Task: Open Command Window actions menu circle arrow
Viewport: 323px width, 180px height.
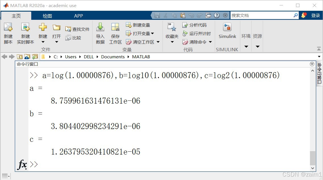Action: click(x=312, y=64)
